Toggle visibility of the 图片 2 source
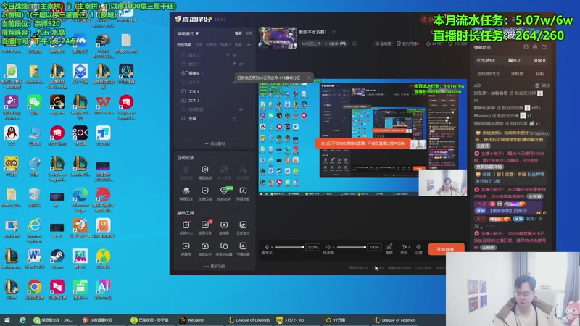 [x=235, y=55]
